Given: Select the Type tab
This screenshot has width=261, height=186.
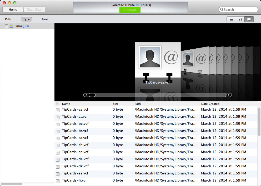Looking at the screenshot, I should tap(27, 19).
